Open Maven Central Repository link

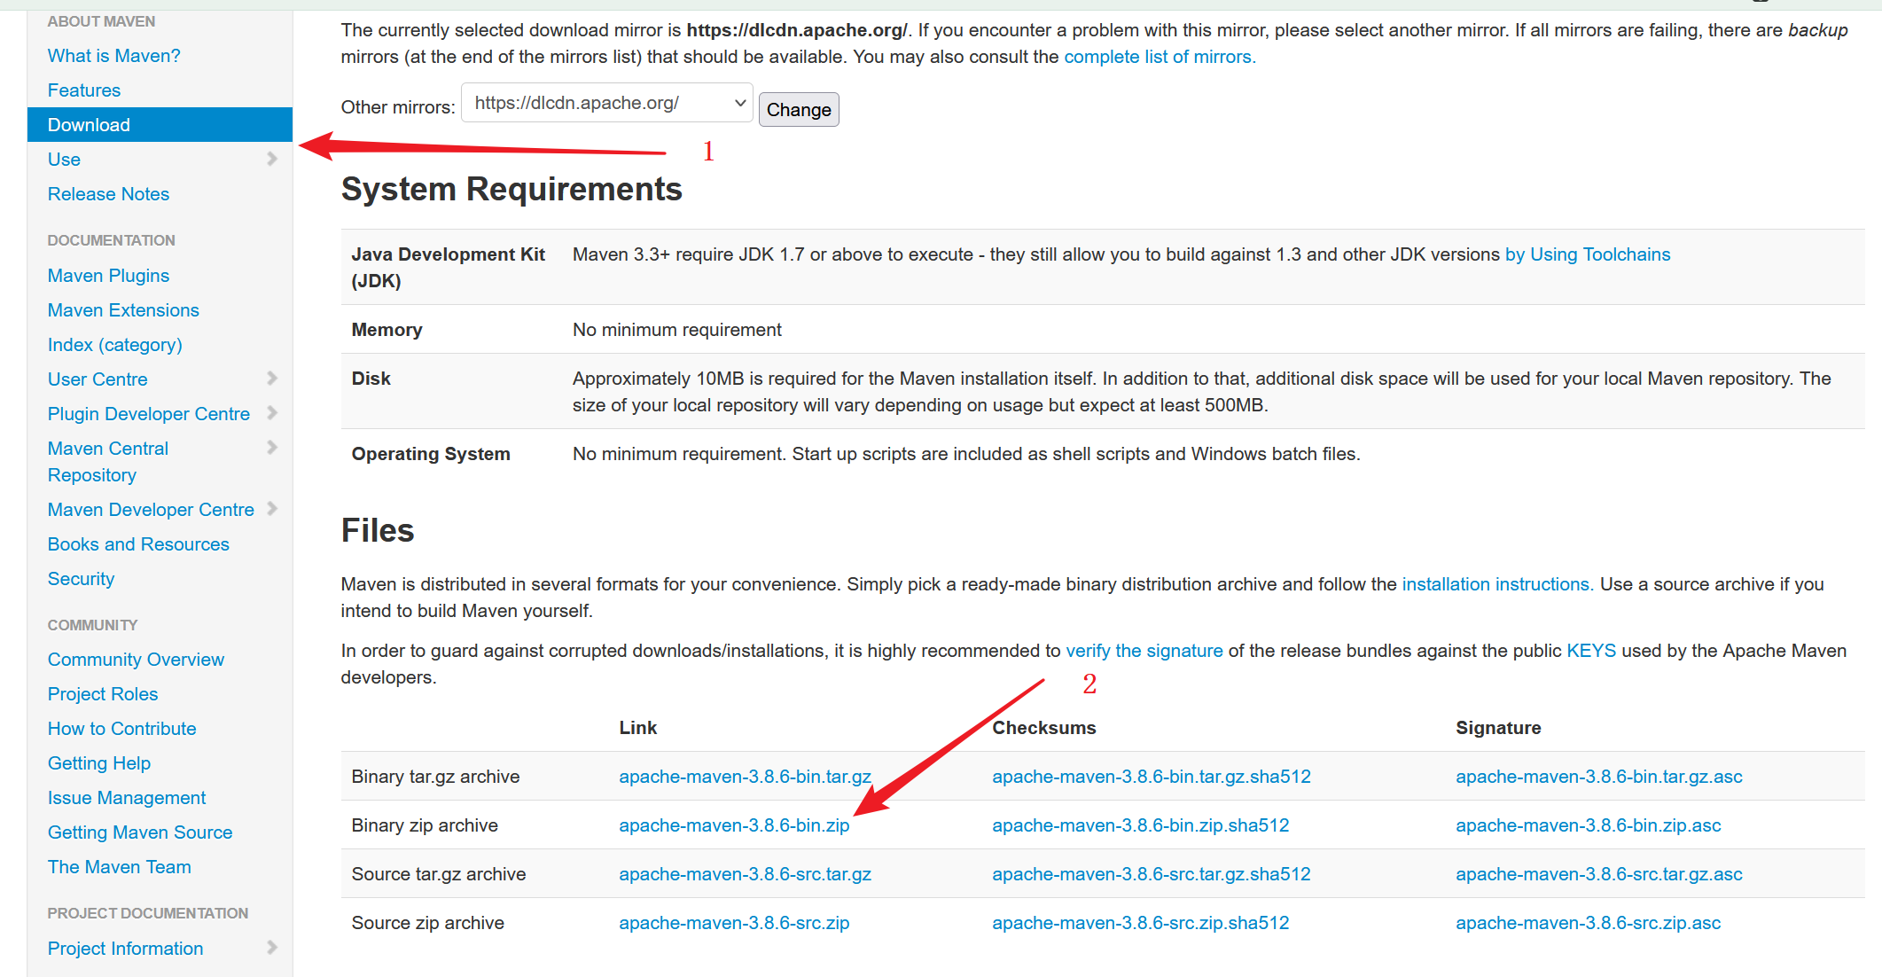[108, 462]
